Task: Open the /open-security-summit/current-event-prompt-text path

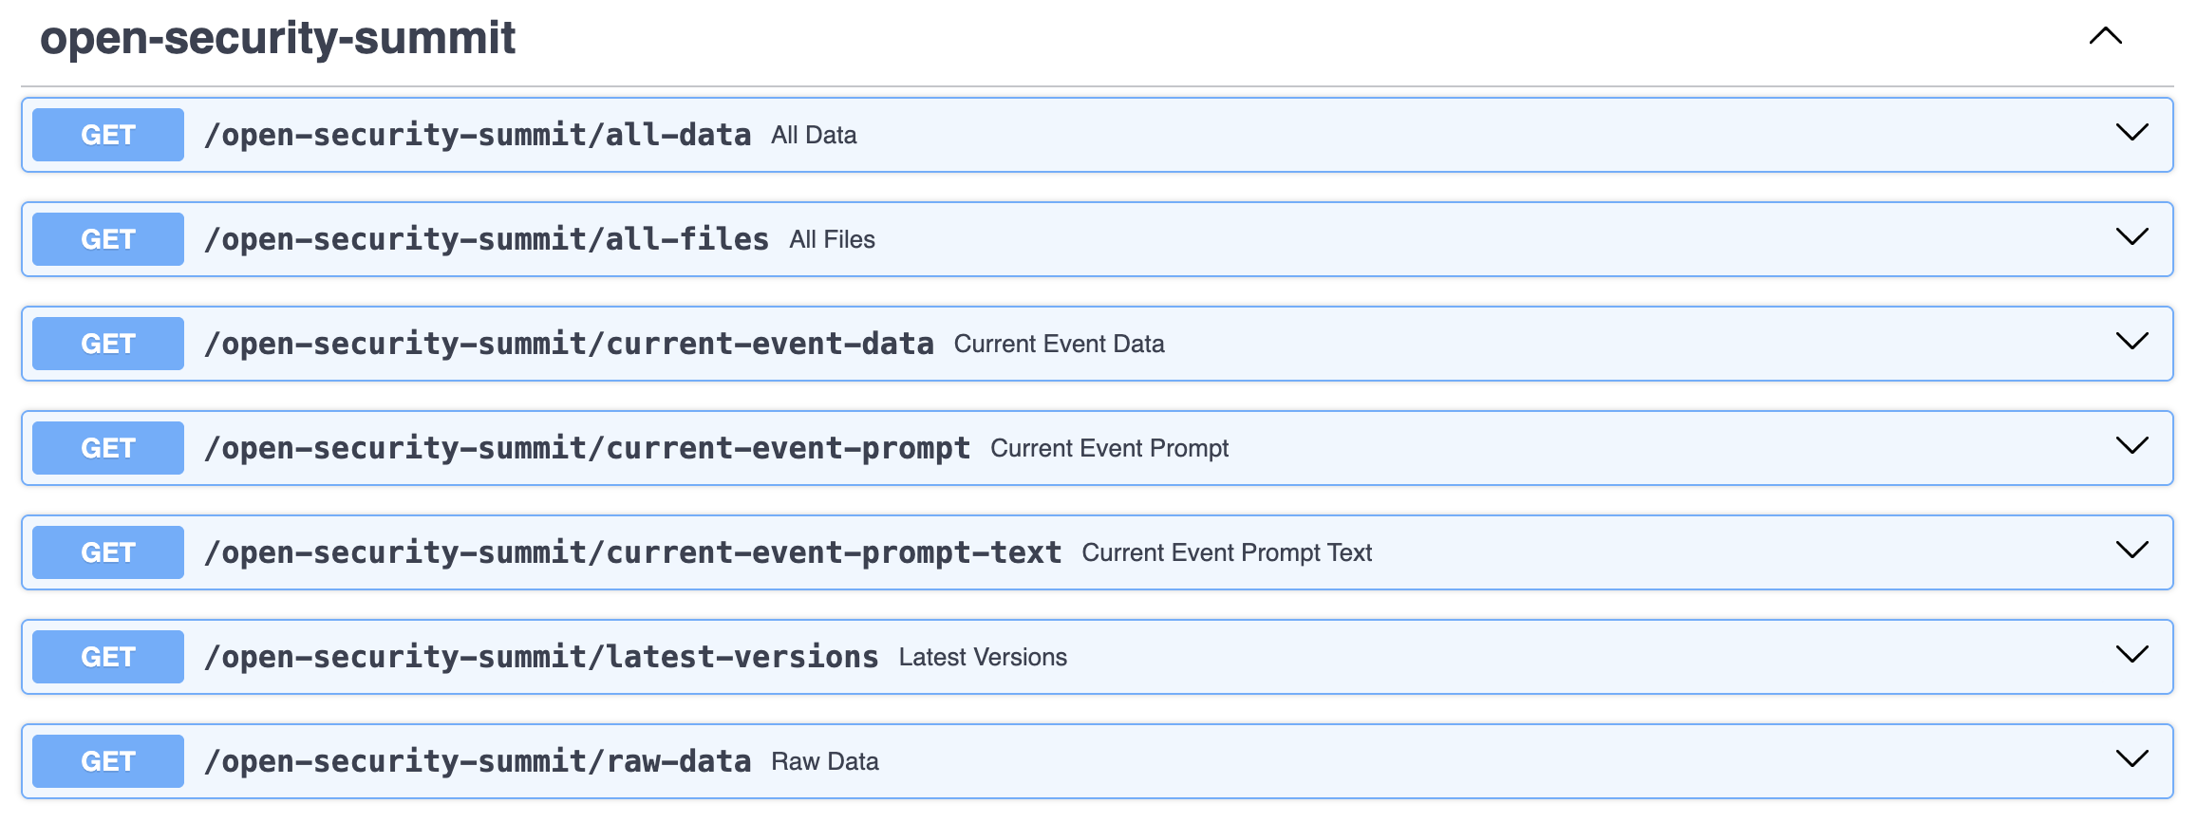Action: coord(632,552)
